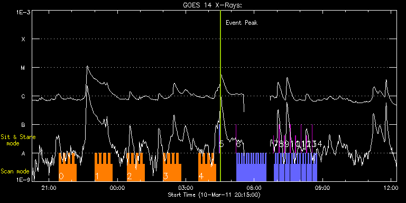The image size is (406, 203).
Task: Select orange scan block numbered 3
Action: point(172,167)
